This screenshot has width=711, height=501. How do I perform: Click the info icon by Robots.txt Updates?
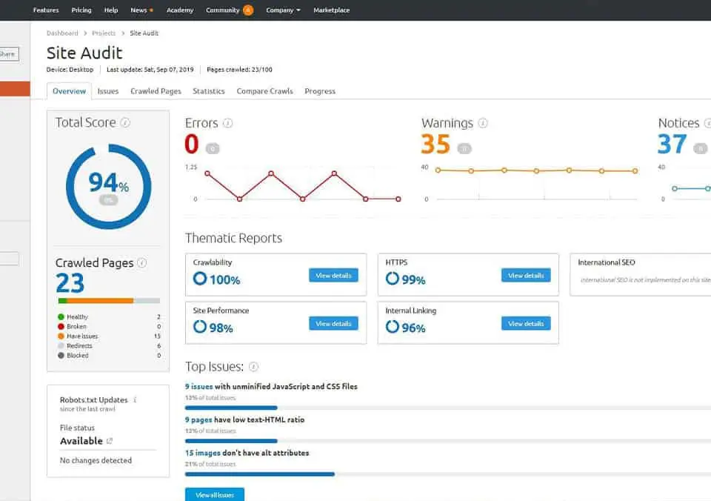click(x=135, y=400)
